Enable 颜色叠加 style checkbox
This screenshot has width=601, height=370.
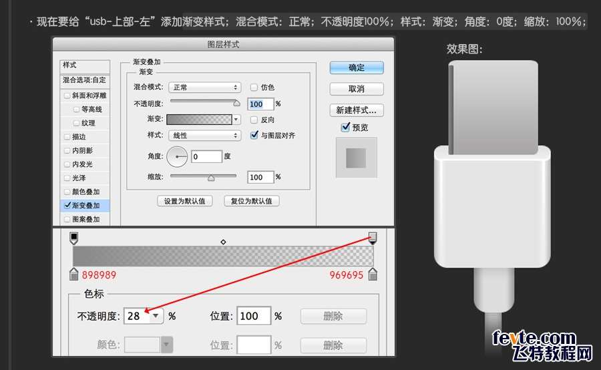67,192
